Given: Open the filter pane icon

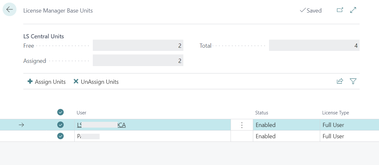Looking at the screenshot, I should (353, 82).
